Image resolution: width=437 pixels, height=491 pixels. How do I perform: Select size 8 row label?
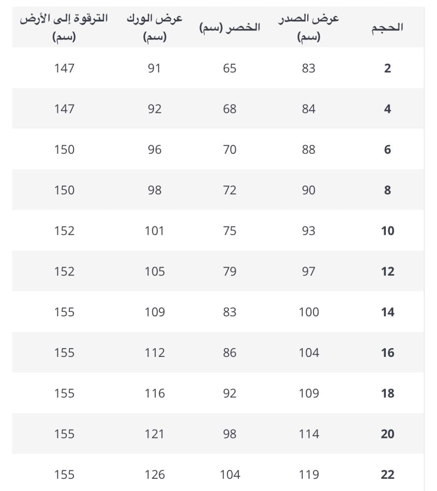pos(387,190)
